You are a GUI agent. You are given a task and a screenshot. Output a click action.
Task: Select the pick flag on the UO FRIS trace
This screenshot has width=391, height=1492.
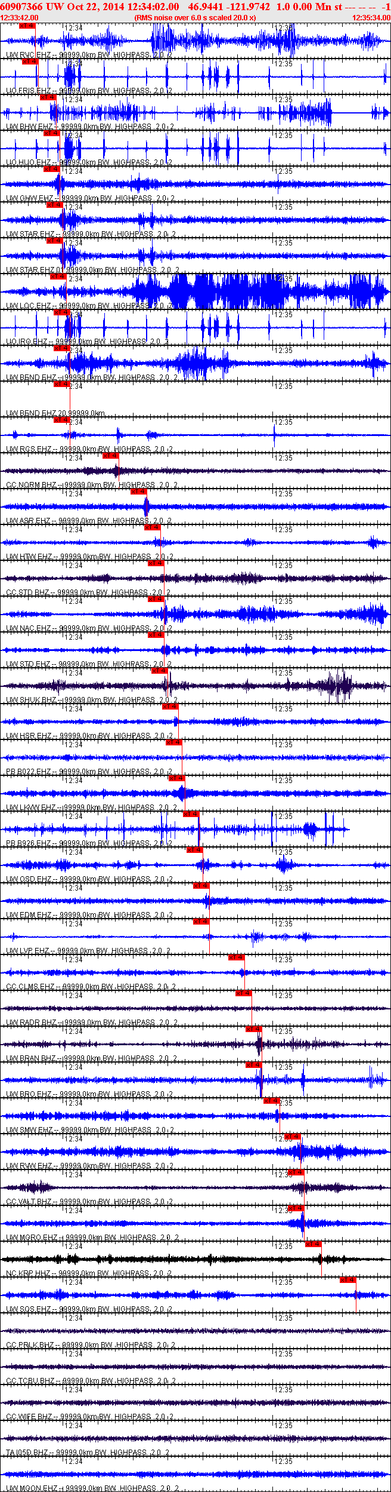coord(30,62)
